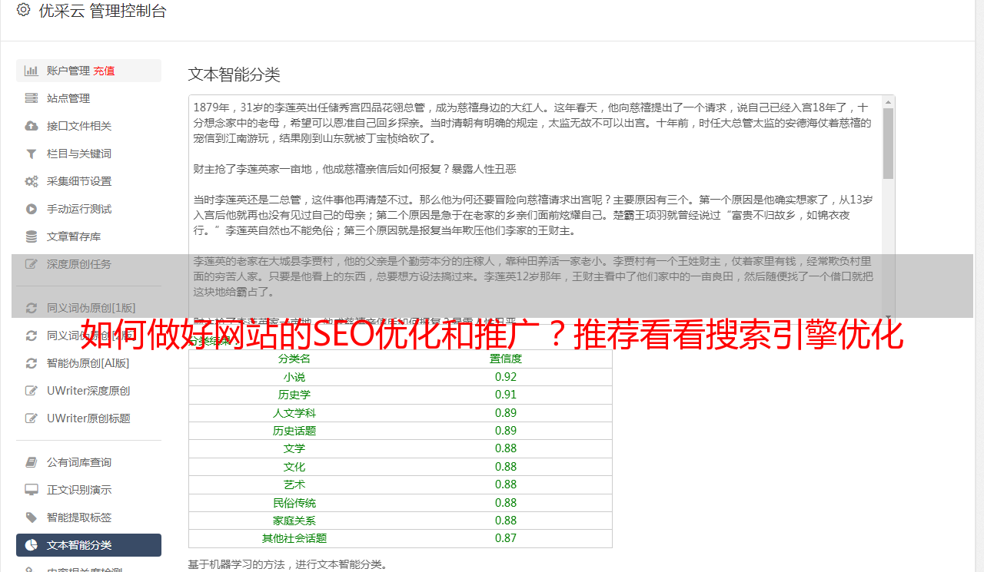This screenshot has width=984, height=572.
Task: Click the gear icon beside 优采云 管理控制台
Action: tap(23, 10)
